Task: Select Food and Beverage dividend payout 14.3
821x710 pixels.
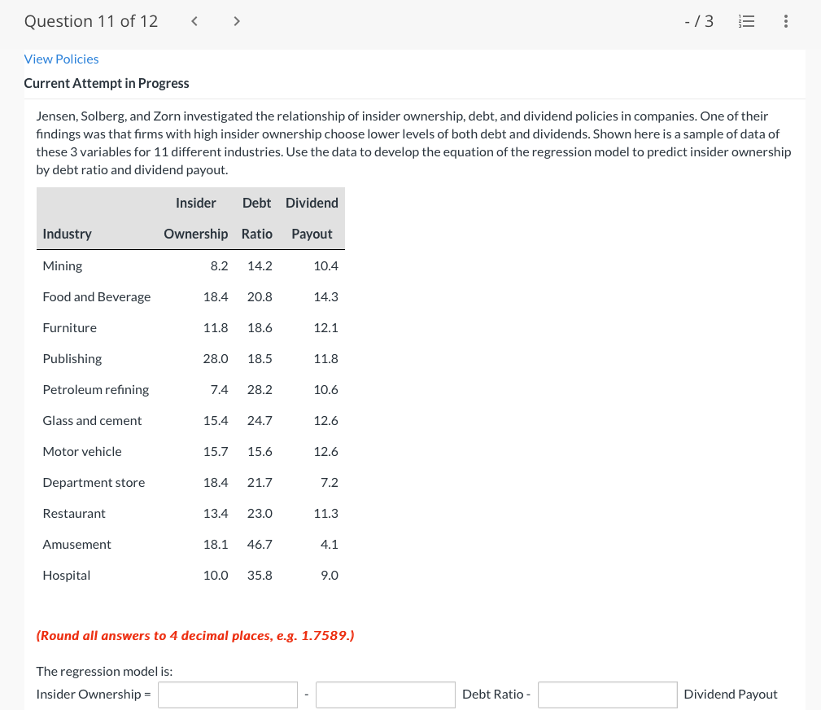Action: coord(325,296)
